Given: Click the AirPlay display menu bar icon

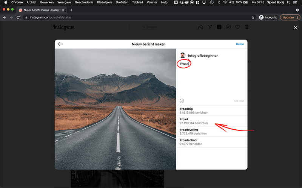Looking at the screenshot, I should [204, 2].
